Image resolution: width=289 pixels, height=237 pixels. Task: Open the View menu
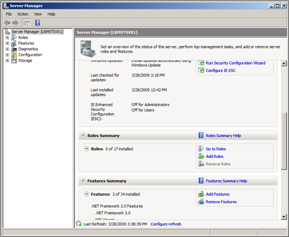tap(38, 14)
